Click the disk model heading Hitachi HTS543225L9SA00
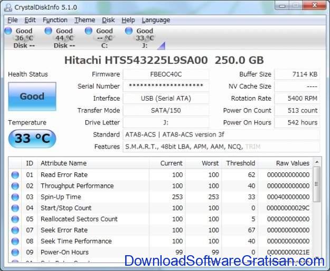 pyautogui.click(x=136, y=60)
